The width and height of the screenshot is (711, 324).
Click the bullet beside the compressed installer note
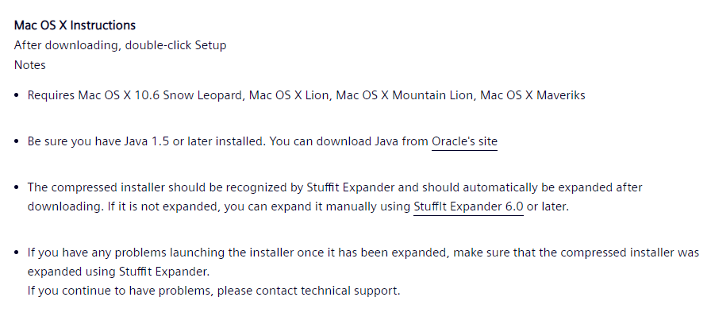tap(17, 188)
